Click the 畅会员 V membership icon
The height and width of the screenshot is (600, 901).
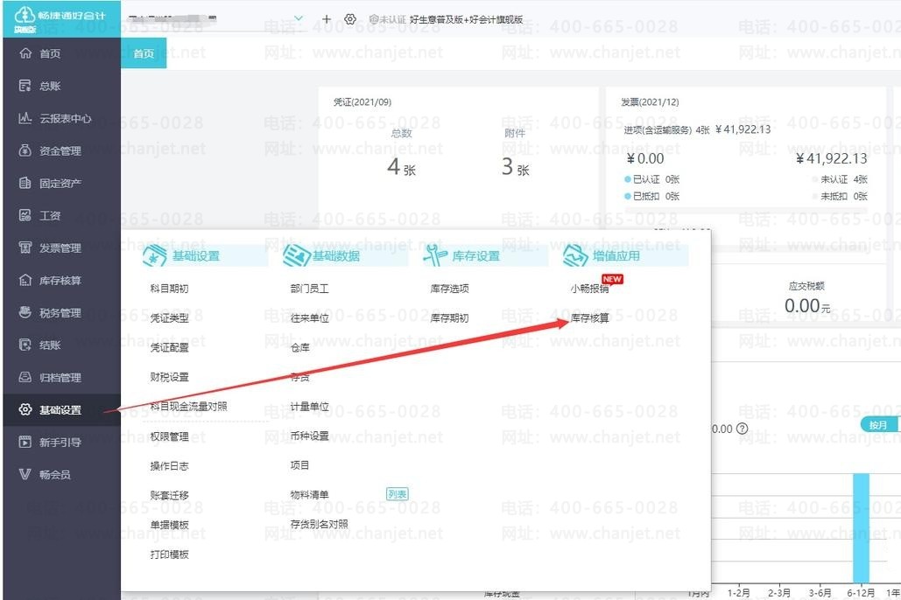[x=25, y=474]
